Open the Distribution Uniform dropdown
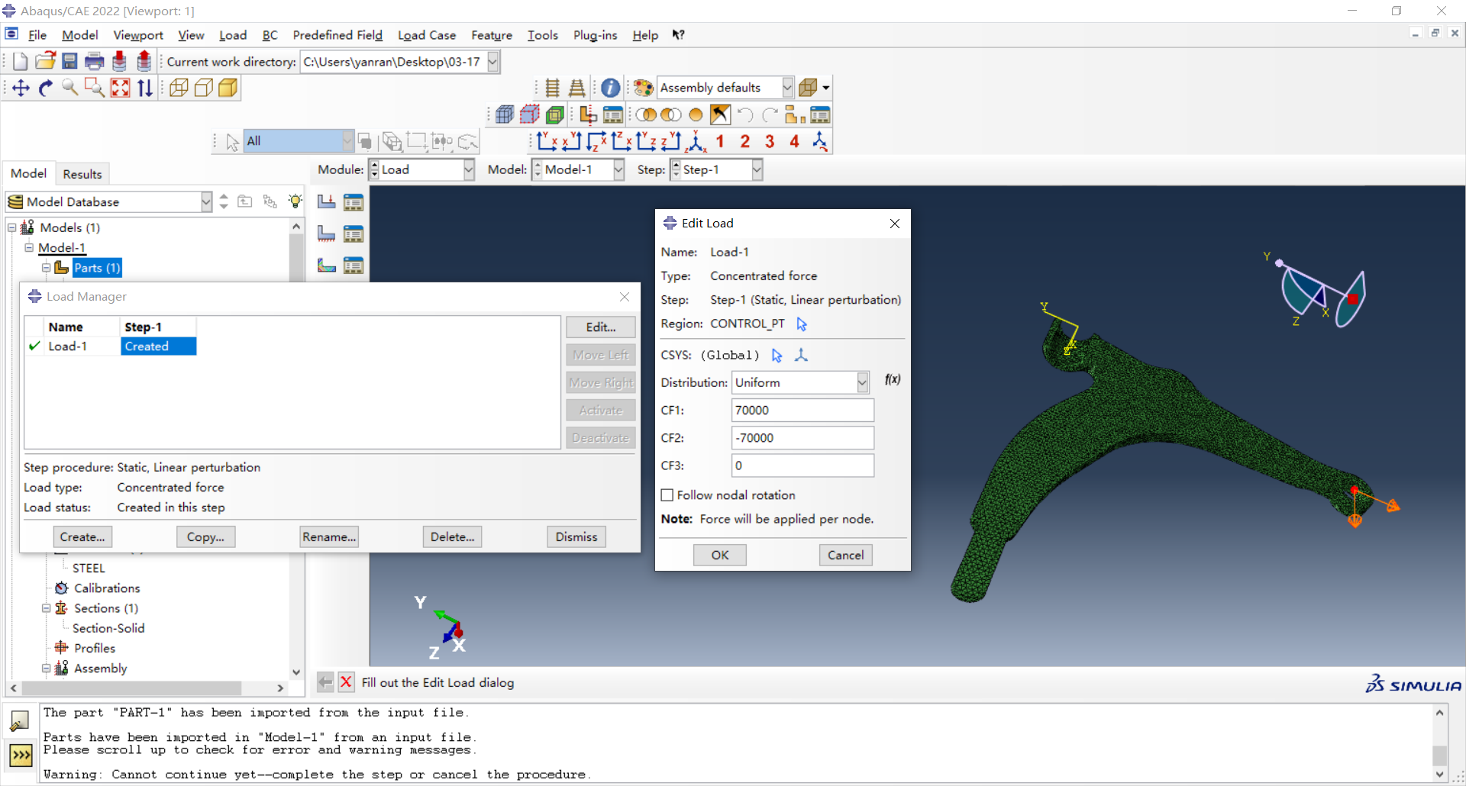Image resolution: width=1466 pixels, height=786 pixels. (x=862, y=382)
